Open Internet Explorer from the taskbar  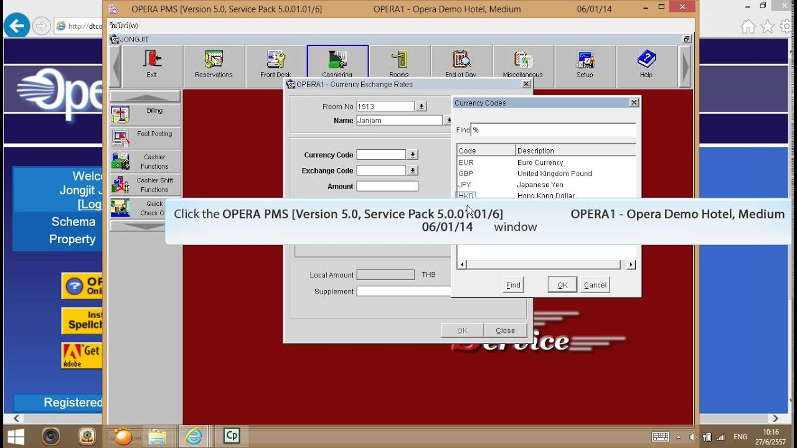(x=194, y=436)
